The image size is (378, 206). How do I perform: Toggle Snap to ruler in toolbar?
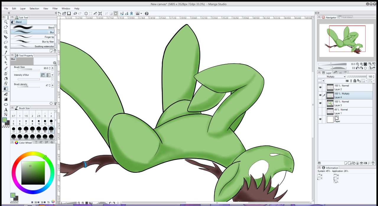pyautogui.click(x=122, y=14)
